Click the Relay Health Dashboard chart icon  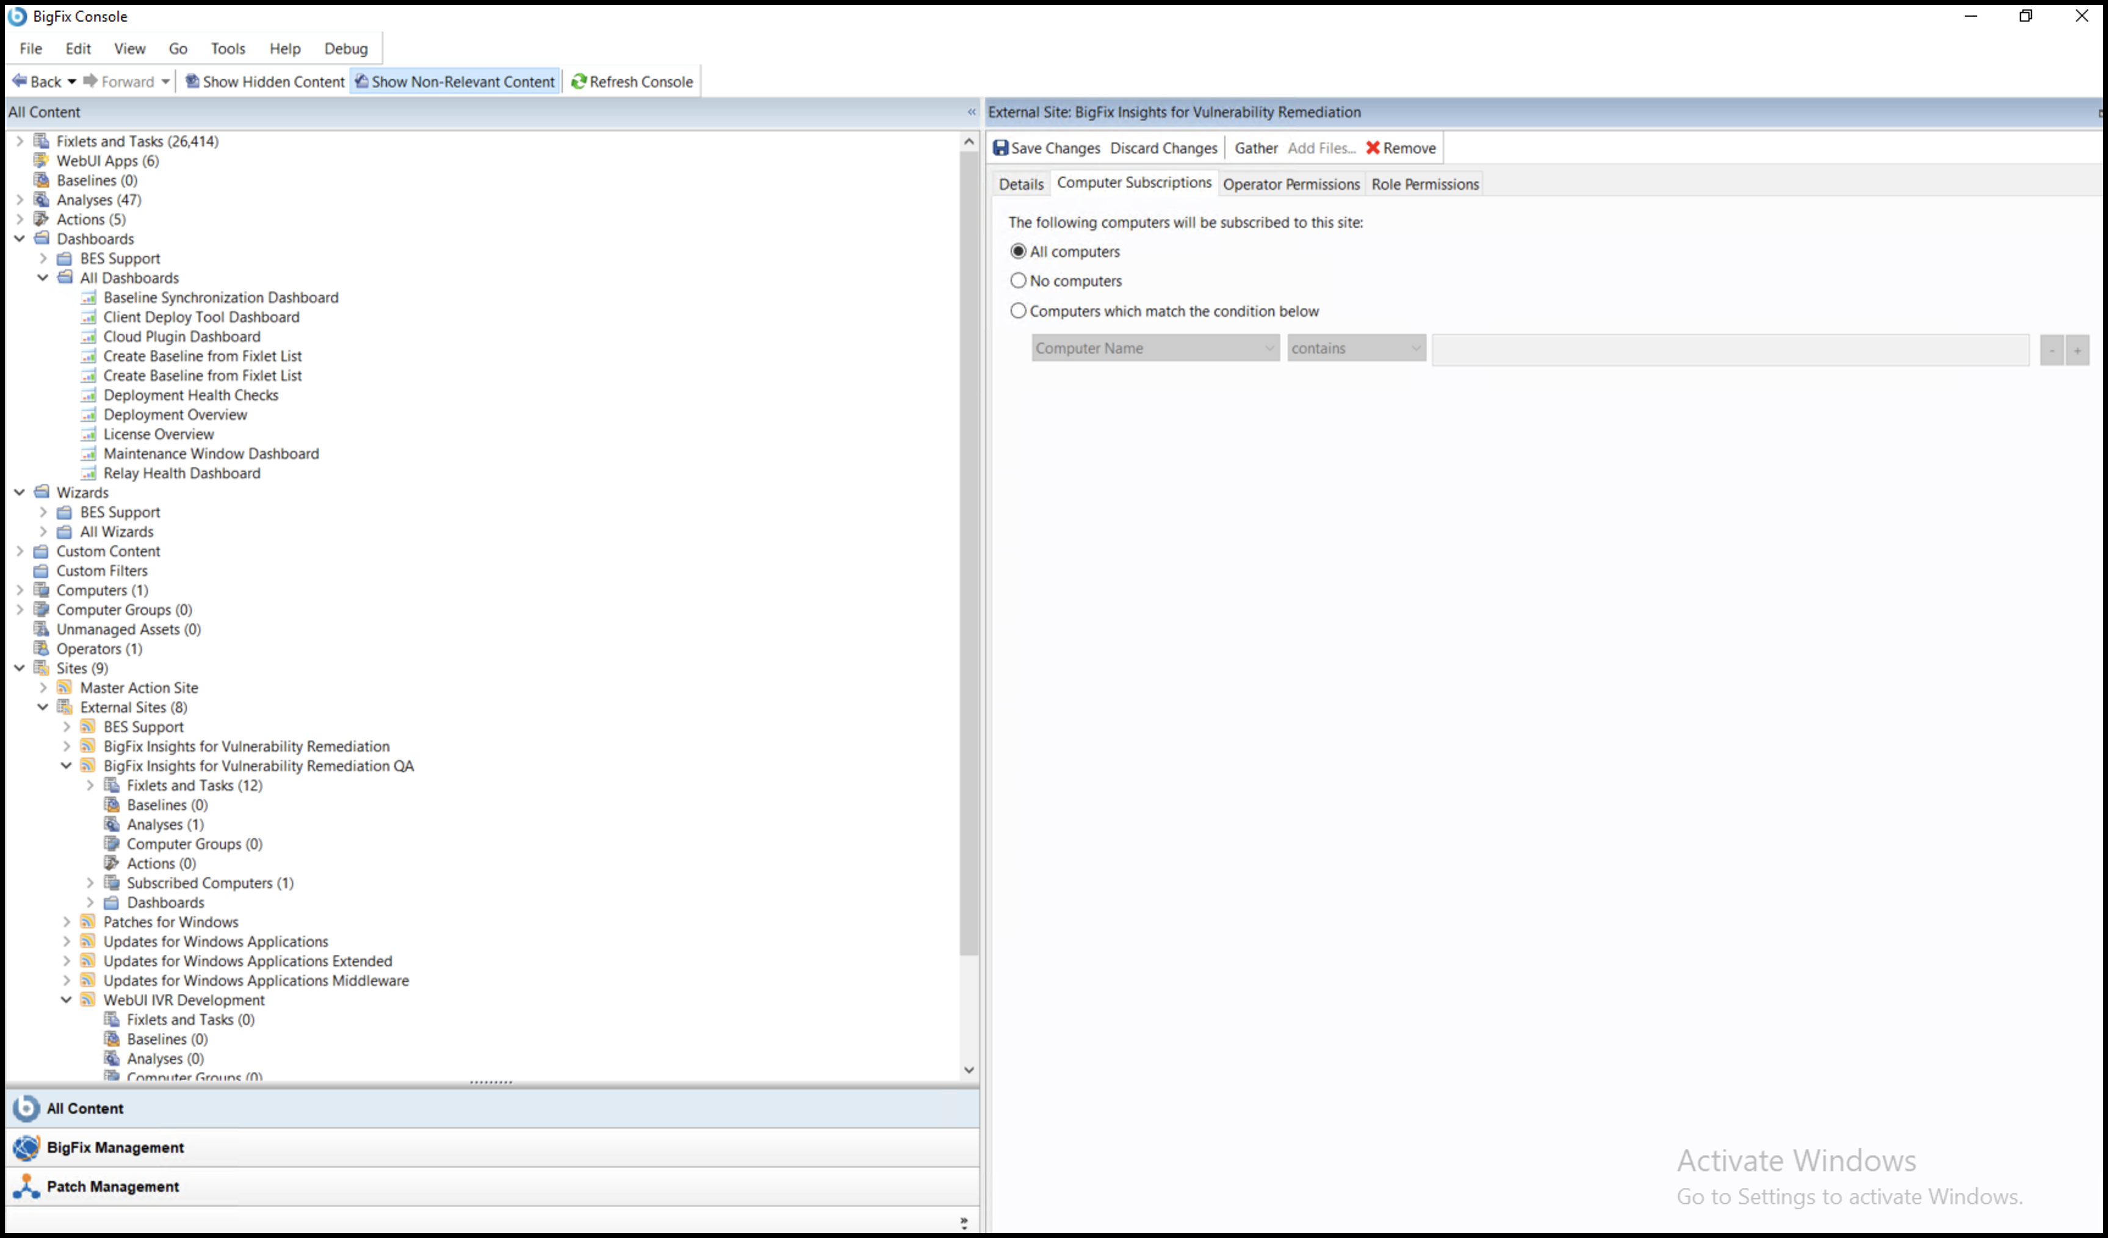88,474
